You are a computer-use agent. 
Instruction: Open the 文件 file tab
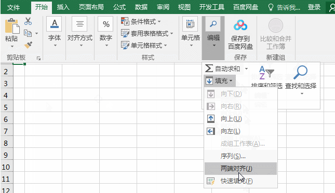[x=14, y=7]
